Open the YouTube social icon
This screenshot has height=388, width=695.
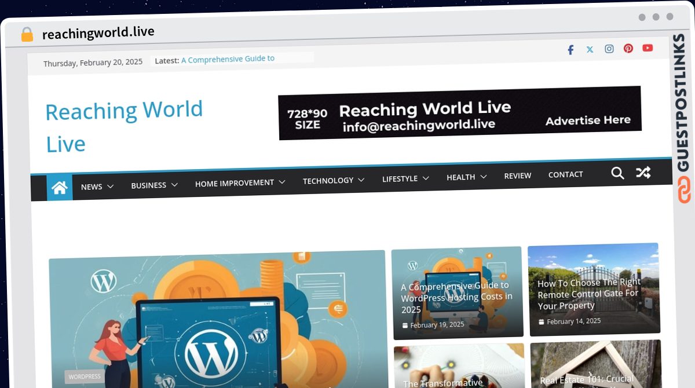pyautogui.click(x=648, y=47)
